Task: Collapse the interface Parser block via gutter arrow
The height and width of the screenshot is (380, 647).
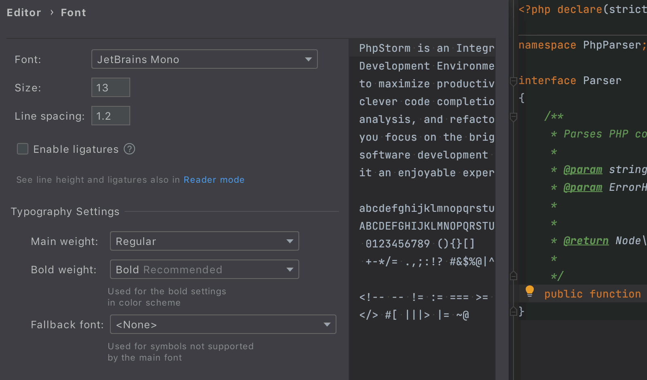Action: pyautogui.click(x=513, y=81)
